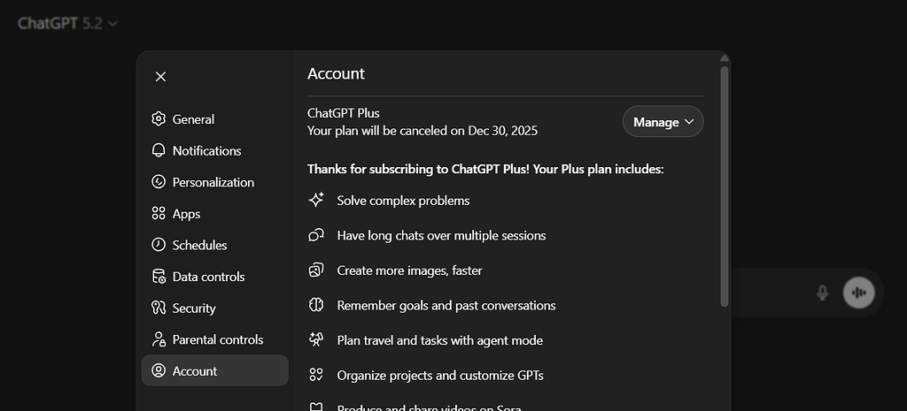Click the General gear icon
907x411 pixels.
point(159,119)
